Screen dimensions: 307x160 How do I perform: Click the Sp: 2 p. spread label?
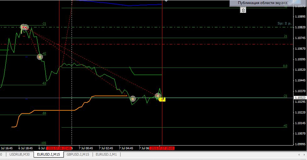click(x=284, y=23)
